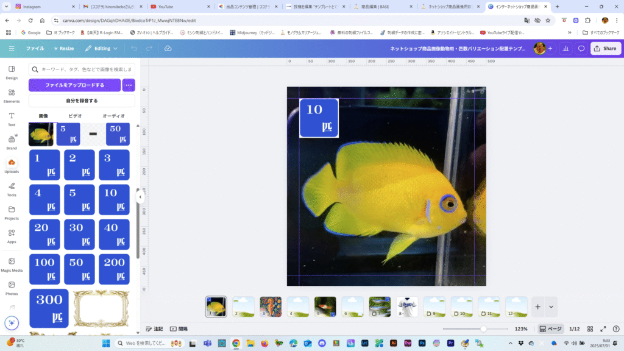Viewport: 624px width, 351px height.
Task: Click the Resize button
Action: coord(63,48)
